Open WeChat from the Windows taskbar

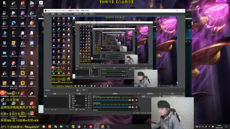point(55,126)
